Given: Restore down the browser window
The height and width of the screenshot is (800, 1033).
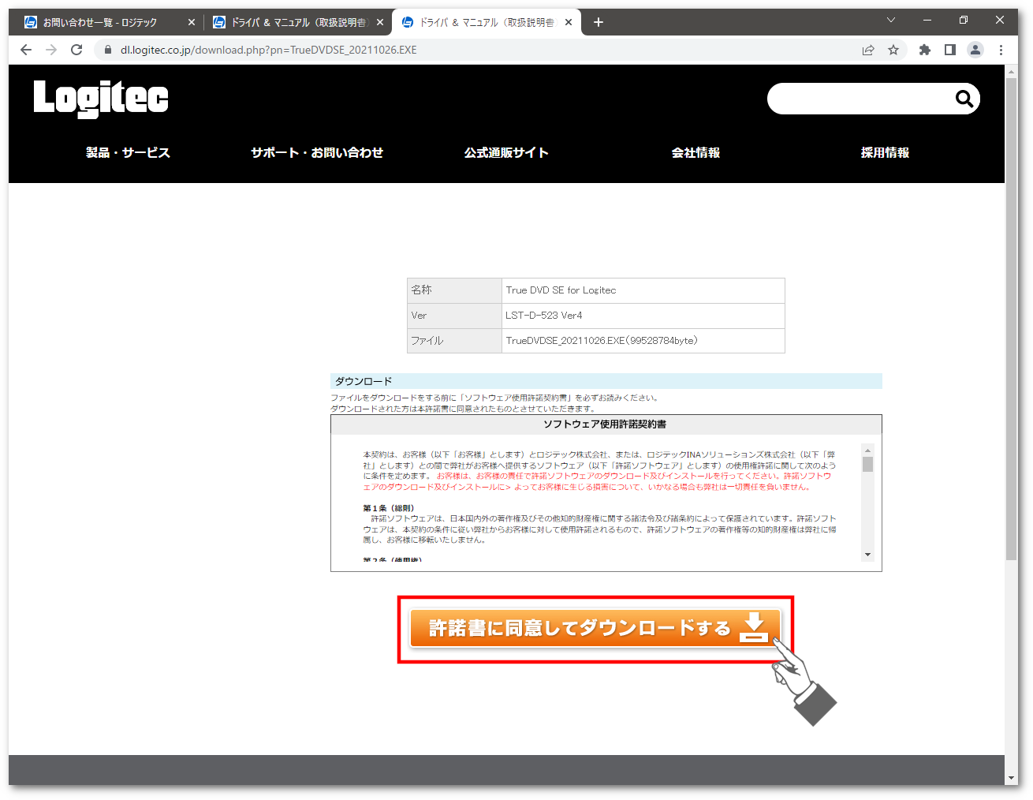Looking at the screenshot, I should (x=964, y=21).
